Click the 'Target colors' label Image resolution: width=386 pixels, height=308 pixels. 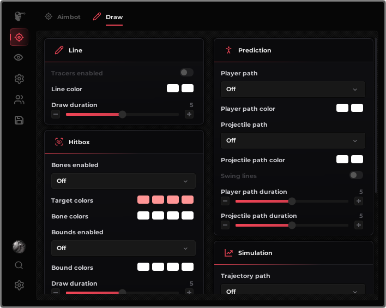pyautogui.click(x=72, y=200)
